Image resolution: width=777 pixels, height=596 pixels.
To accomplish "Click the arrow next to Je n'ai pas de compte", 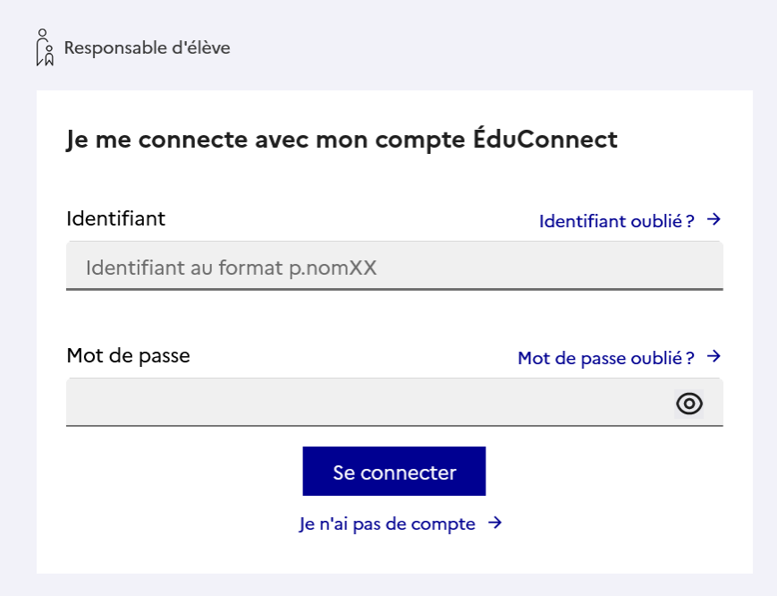I will pos(494,523).
